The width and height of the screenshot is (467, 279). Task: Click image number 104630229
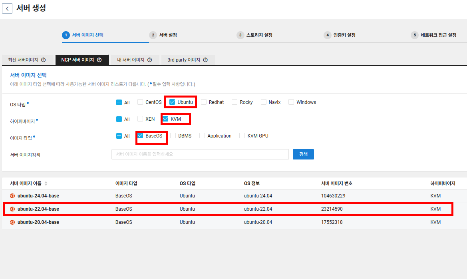coord(333,196)
